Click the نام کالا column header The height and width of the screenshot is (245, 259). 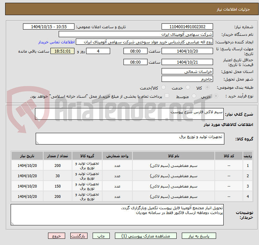pos(174,156)
